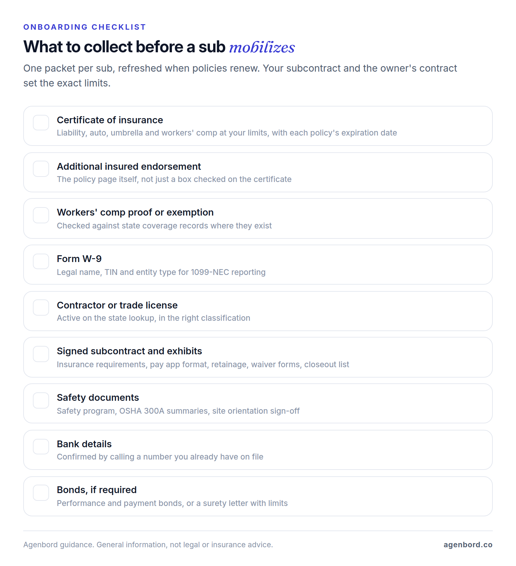Tick the Additional insured endorsement checkbox
Viewport: 516px width, 566px height.
click(41, 169)
